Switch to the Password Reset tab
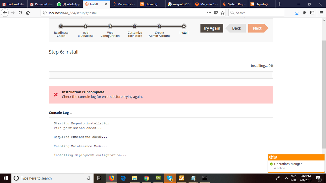326x183 pixels. (x=41, y=4)
